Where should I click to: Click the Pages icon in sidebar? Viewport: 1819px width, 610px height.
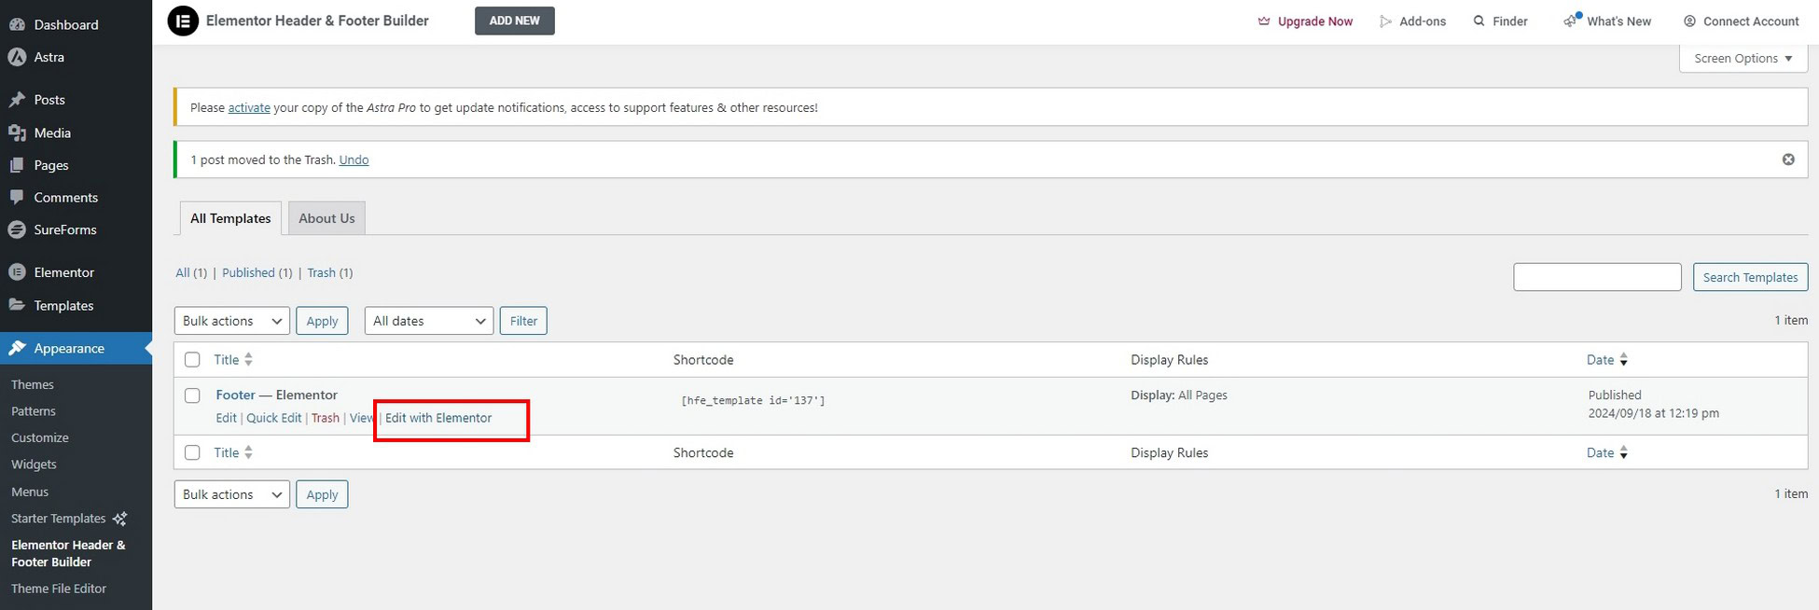pos(17,165)
